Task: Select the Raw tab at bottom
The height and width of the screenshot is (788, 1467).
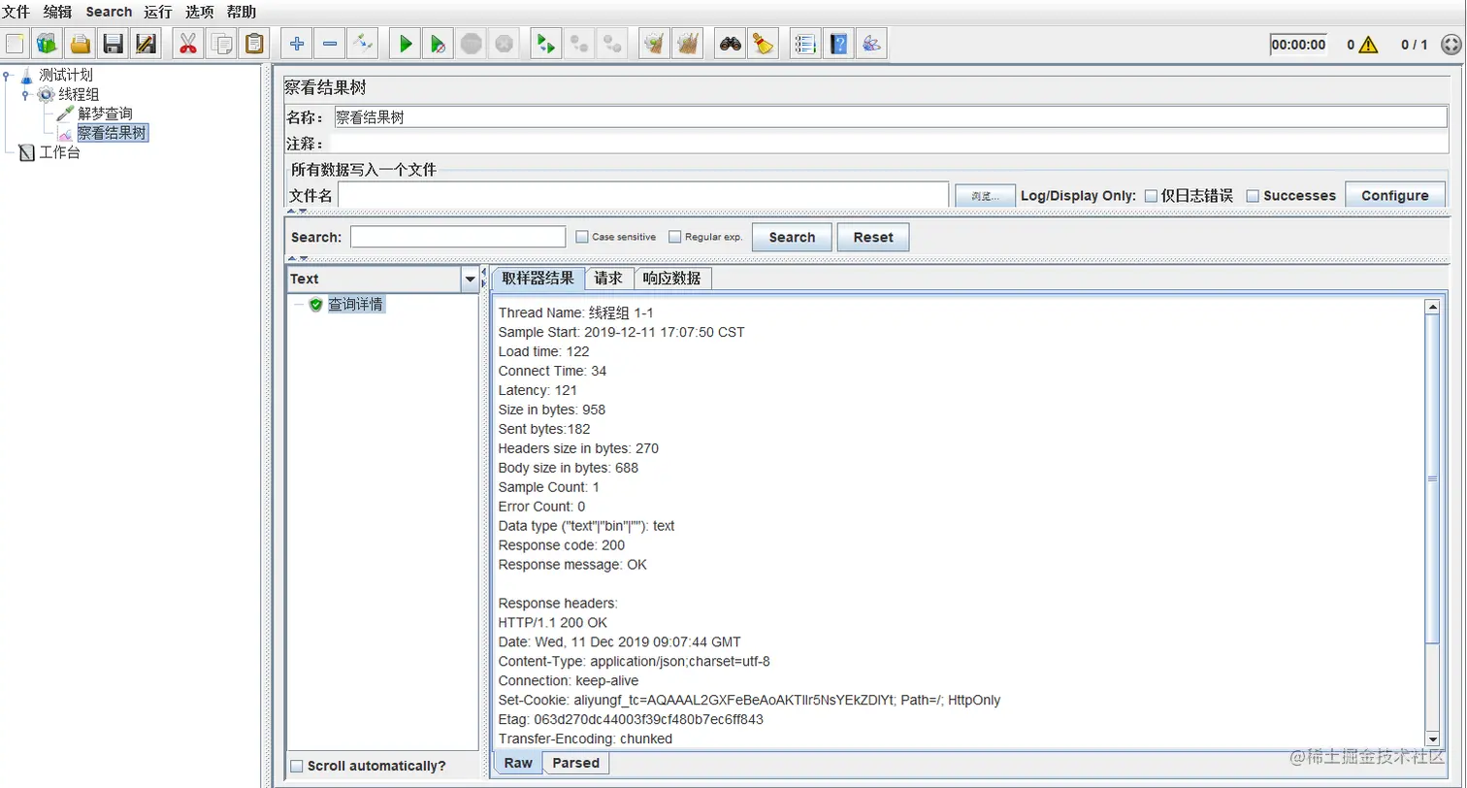Action: click(x=518, y=763)
